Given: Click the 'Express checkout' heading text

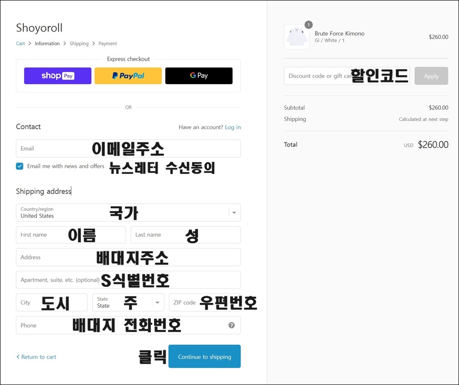Looking at the screenshot, I should pyautogui.click(x=128, y=59).
